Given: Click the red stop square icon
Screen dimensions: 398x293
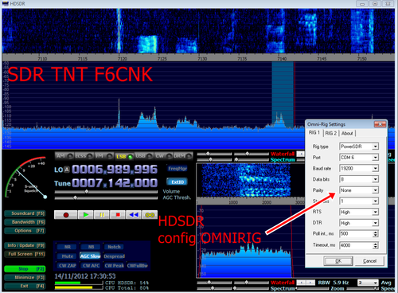Looking at the screenshot, I should [118, 215].
